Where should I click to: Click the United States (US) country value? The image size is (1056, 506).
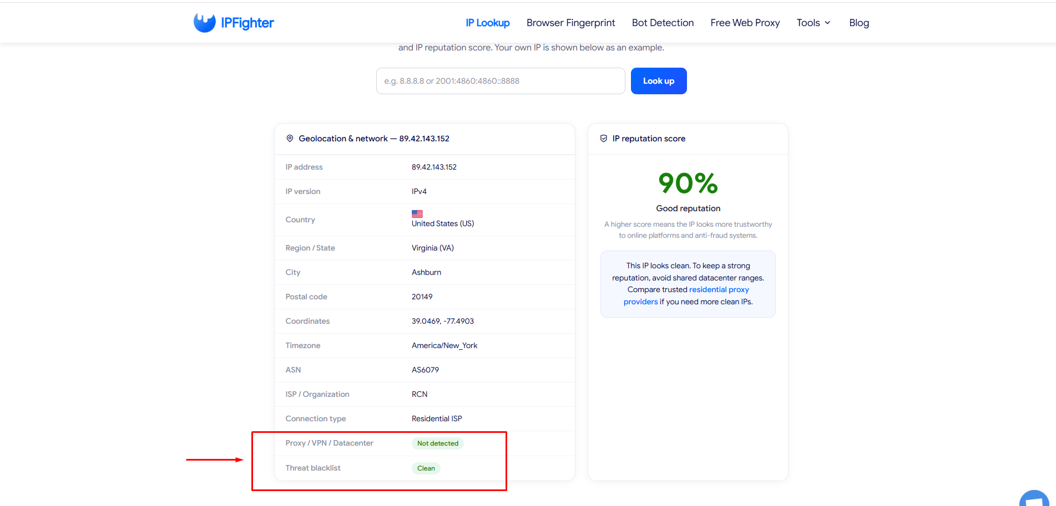tap(443, 223)
